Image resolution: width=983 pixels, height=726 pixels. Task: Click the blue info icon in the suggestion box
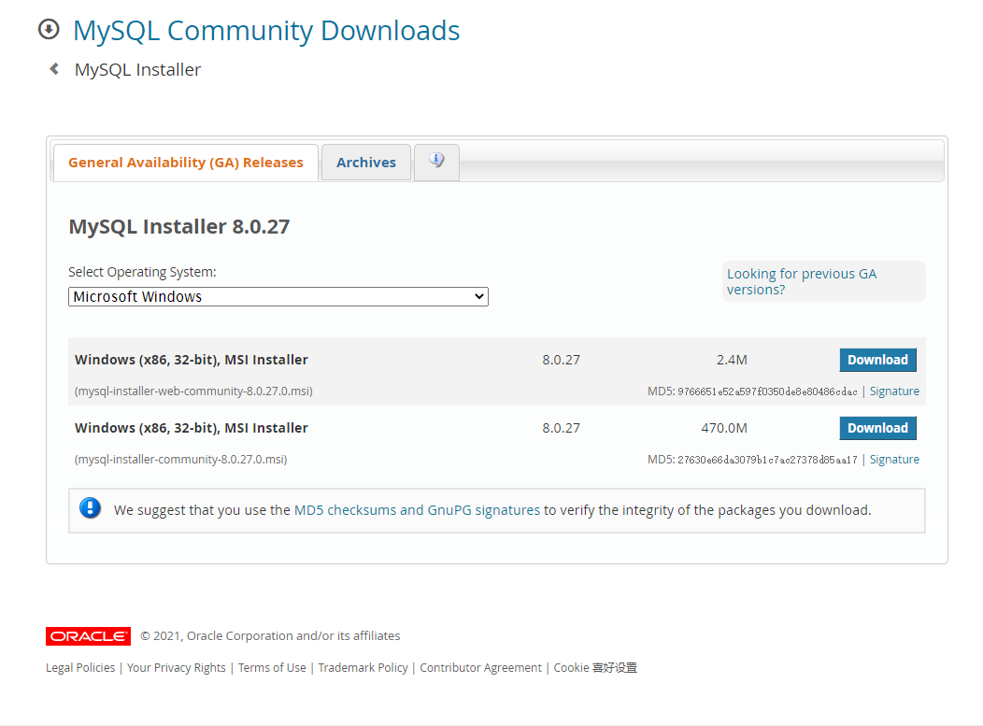click(x=91, y=507)
